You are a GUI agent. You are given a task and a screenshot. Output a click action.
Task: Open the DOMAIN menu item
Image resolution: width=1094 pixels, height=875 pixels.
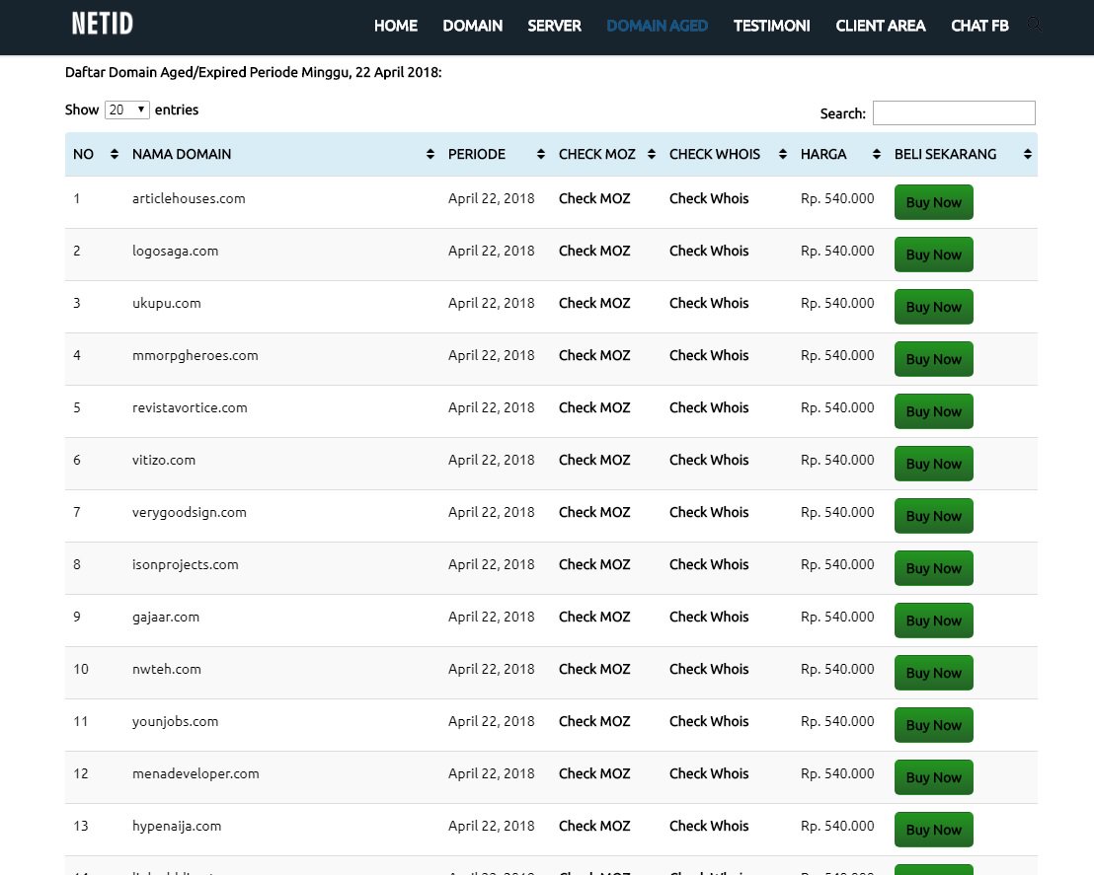[472, 26]
